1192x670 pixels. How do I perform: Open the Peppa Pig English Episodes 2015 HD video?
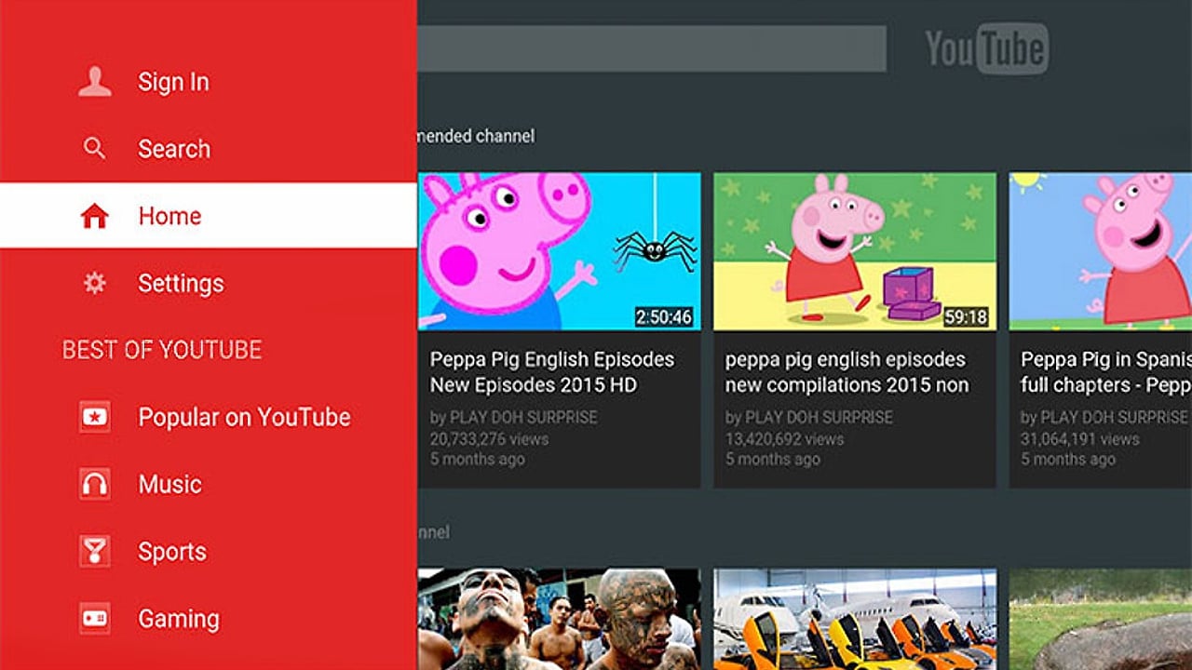point(562,249)
